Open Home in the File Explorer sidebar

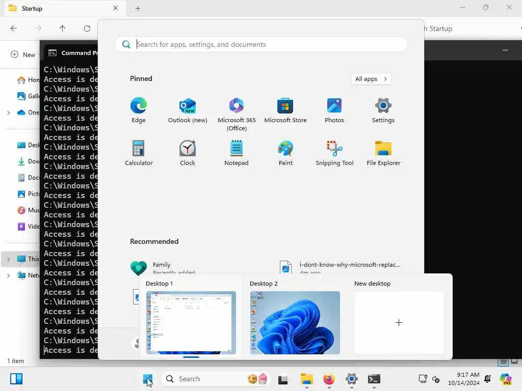29,80
